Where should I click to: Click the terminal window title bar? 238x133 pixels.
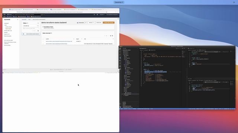point(61,70)
